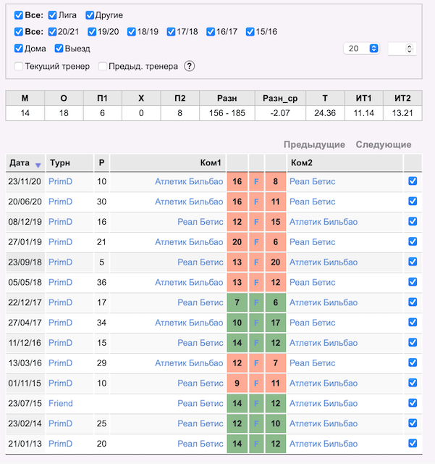Click score 17 in 27/04/17 row
Screen dimensions: 435x464
pyautogui.click(x=276, y=323)
